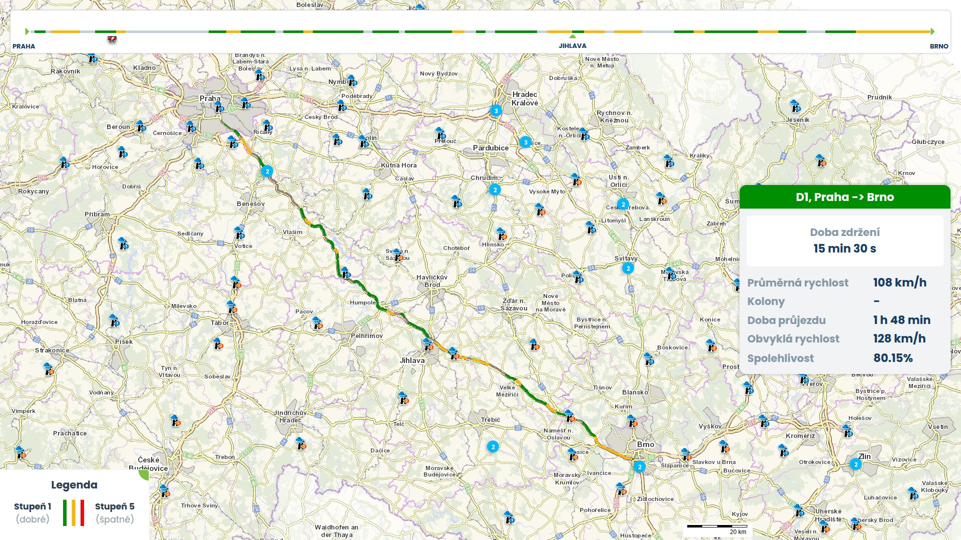Click the cluster marker 2 beside Zlín
Image resolution: width=961 pixels, height=540 pixels.
pos(856,464)
